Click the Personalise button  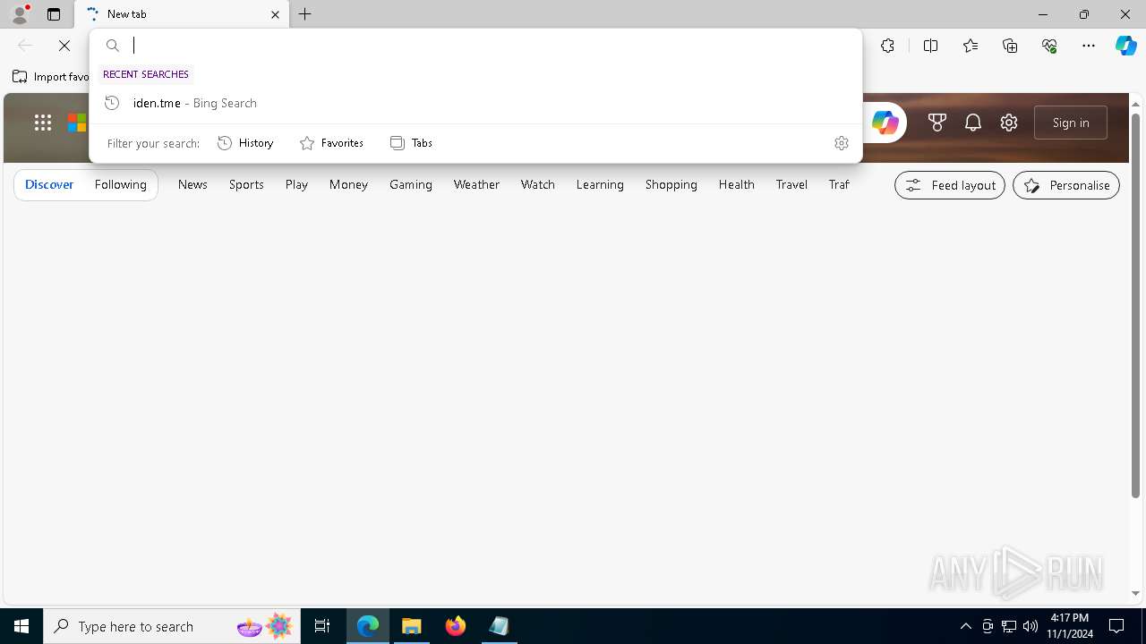click(1066, 185)
